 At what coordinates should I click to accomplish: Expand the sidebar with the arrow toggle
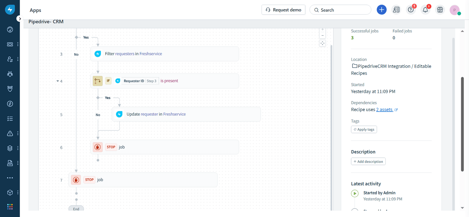pos(20,19)
